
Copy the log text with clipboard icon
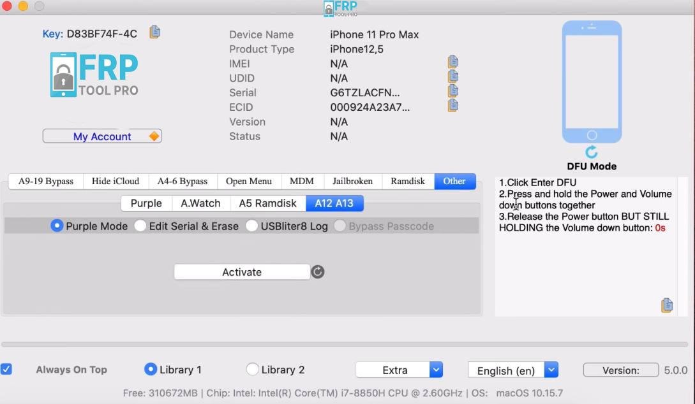tap(667, 305)
